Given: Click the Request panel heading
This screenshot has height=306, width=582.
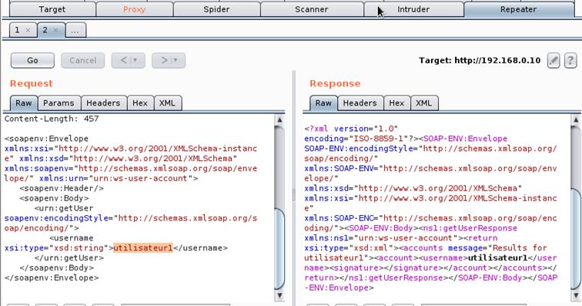Looking at the screenshot, I should [32, 83].
